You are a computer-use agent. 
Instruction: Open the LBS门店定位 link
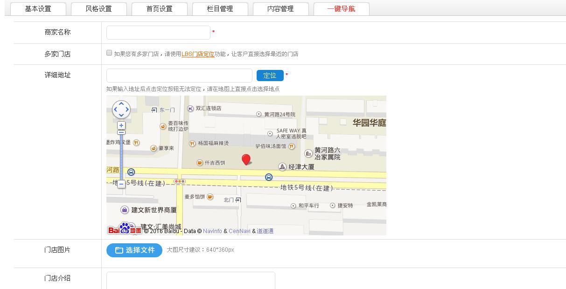[x=198, y=54]
